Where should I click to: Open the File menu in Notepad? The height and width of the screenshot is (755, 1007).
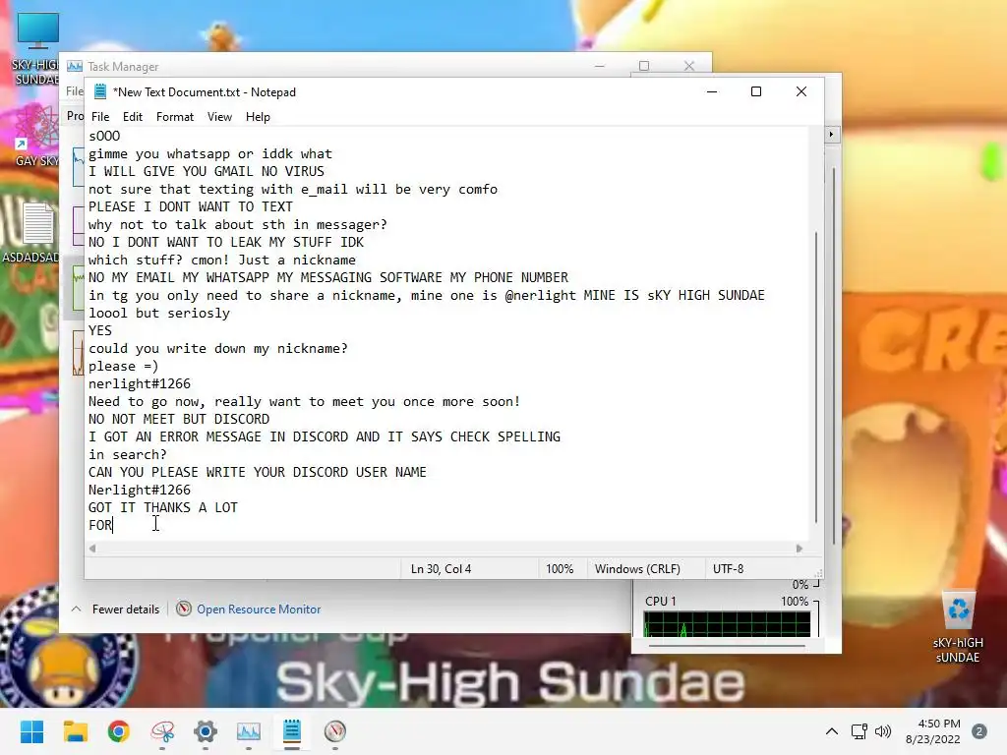[100, 117]
